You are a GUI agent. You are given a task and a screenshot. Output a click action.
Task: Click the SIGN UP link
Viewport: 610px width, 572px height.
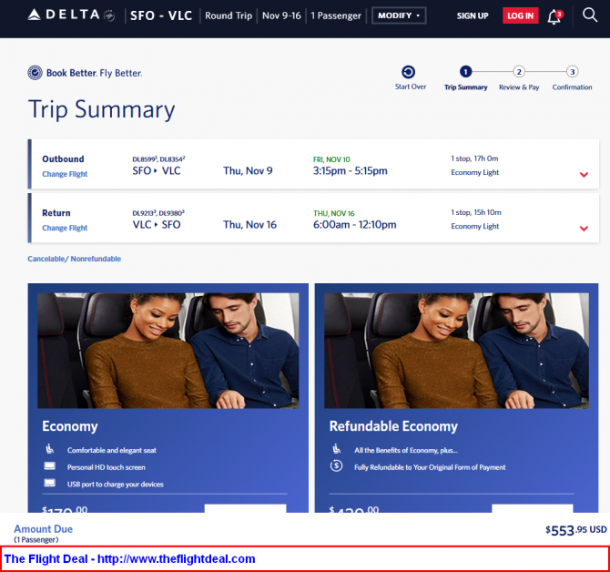tap(473, 16)
